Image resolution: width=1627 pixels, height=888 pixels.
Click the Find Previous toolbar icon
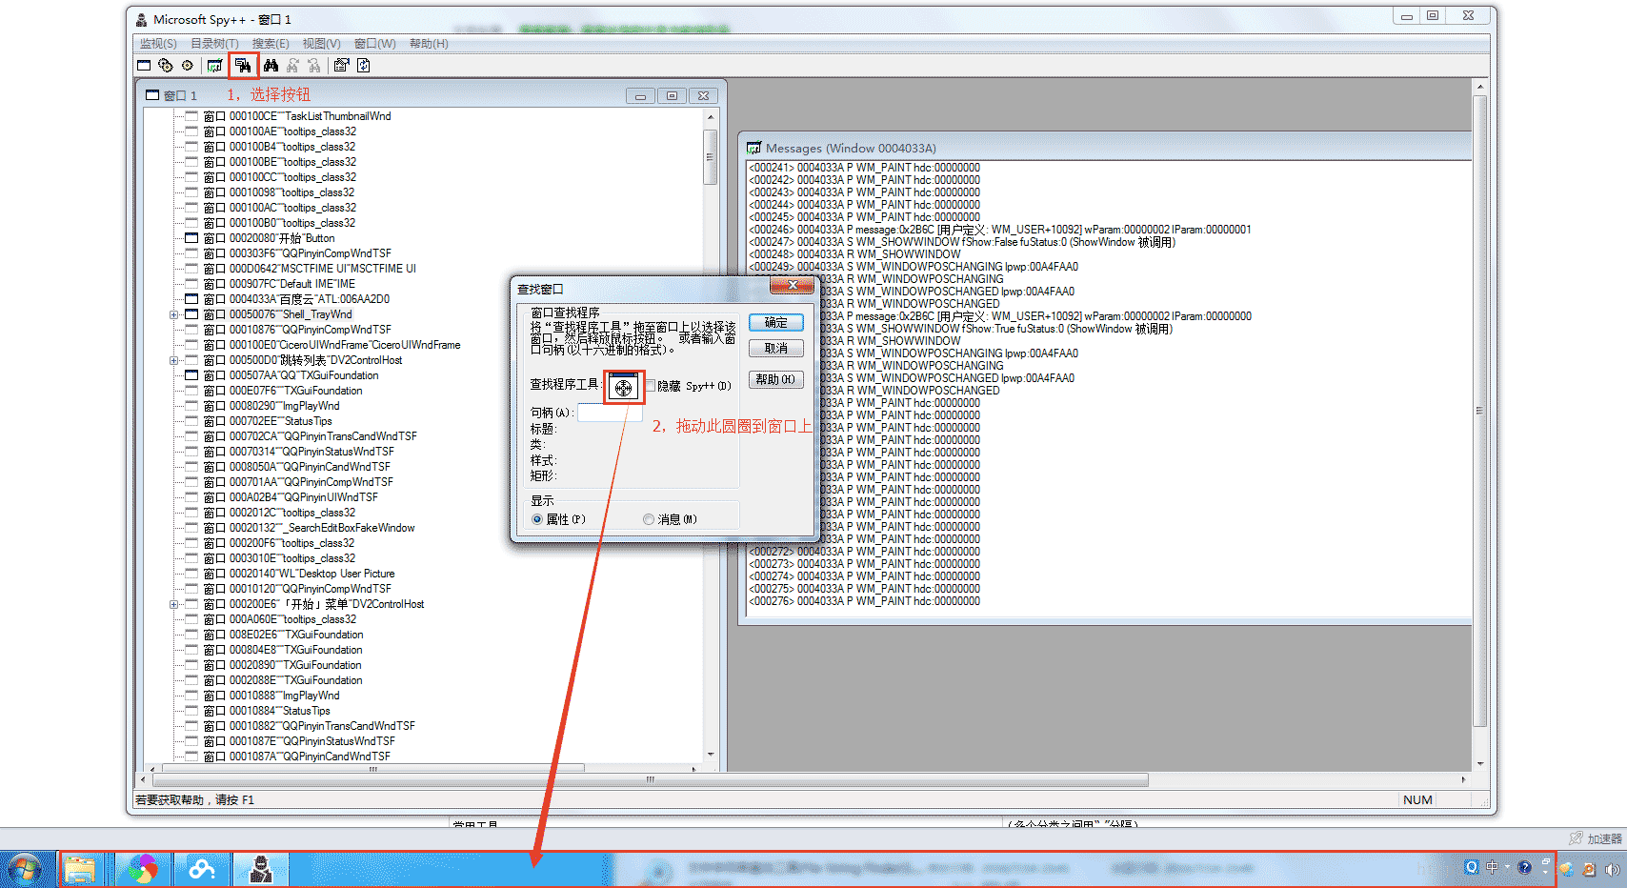point(314,66)
